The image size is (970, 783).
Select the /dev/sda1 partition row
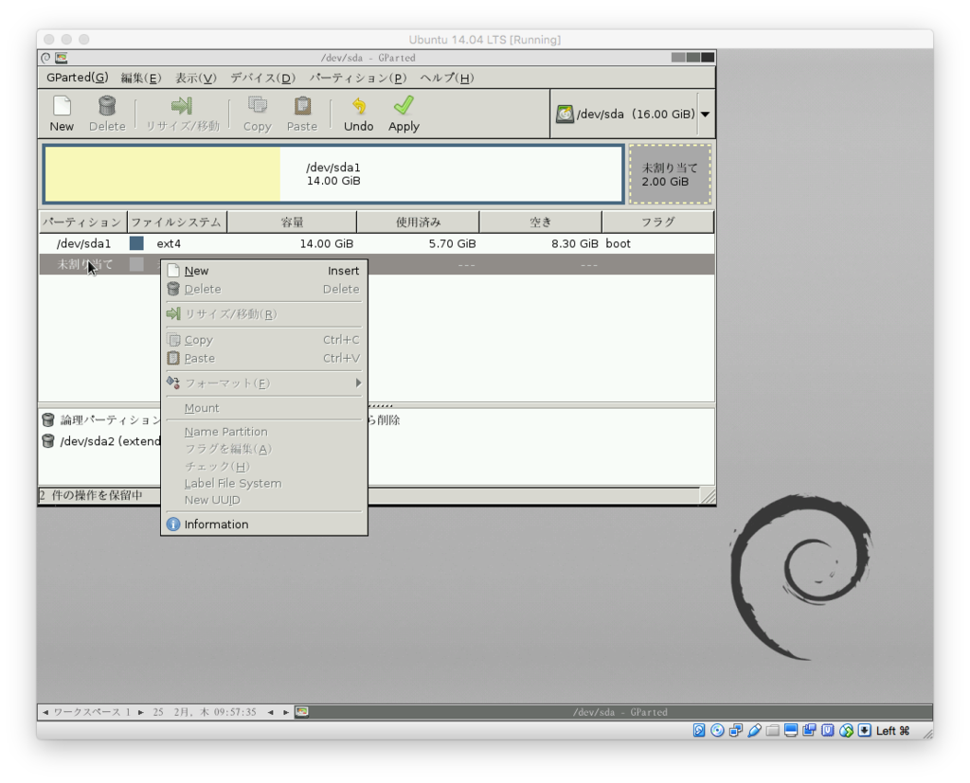[377, 243]
